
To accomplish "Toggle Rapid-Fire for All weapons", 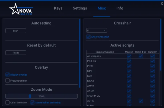I will pyautogui.click(x=141, y=56).
